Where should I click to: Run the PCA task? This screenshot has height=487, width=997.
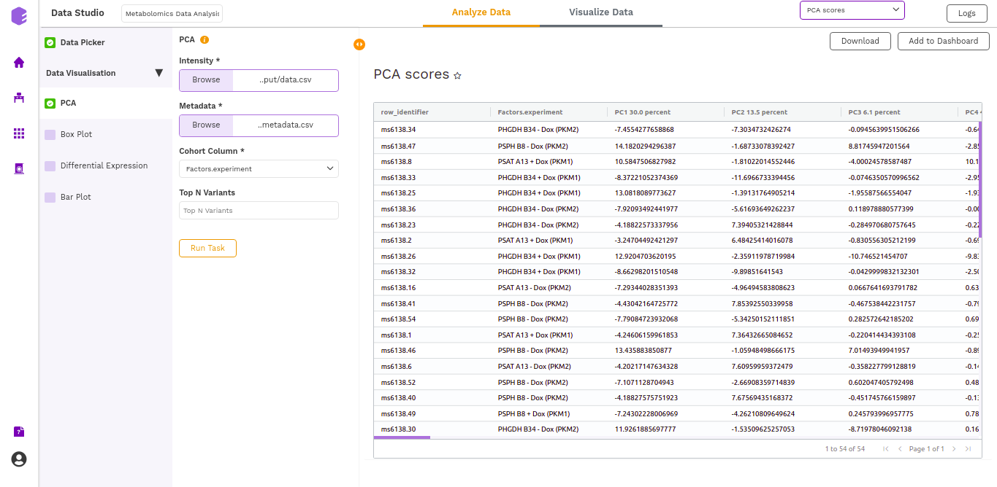[207, 248]
